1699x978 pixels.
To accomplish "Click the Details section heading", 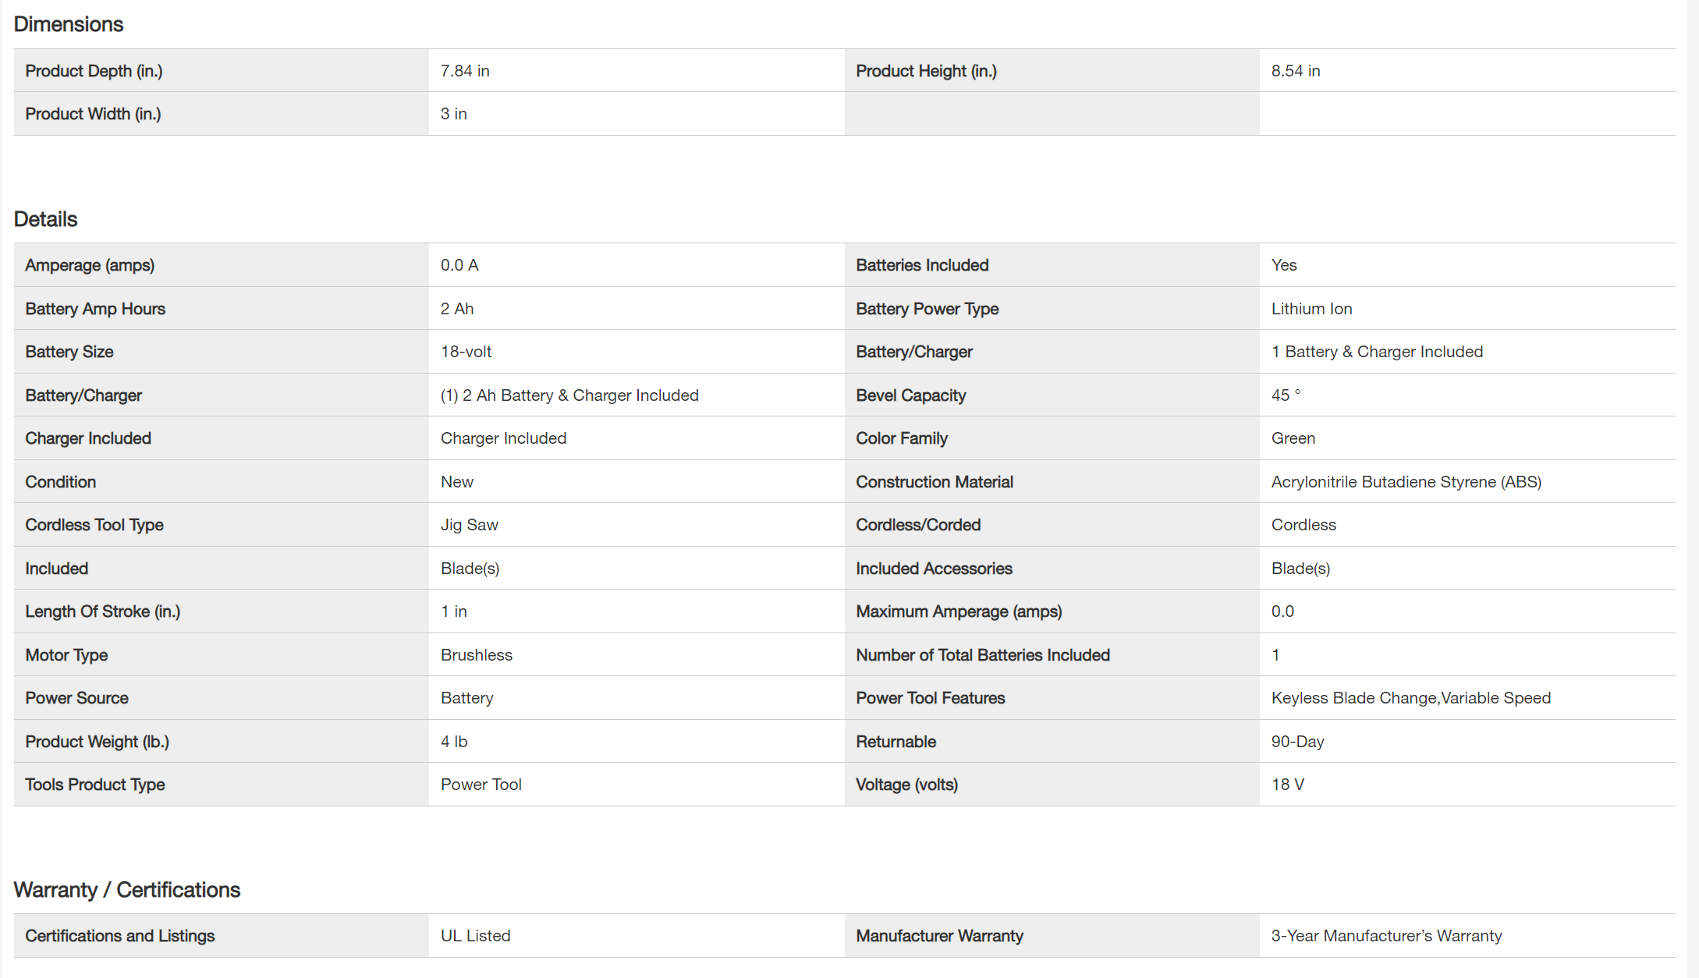I will [46, 219].
